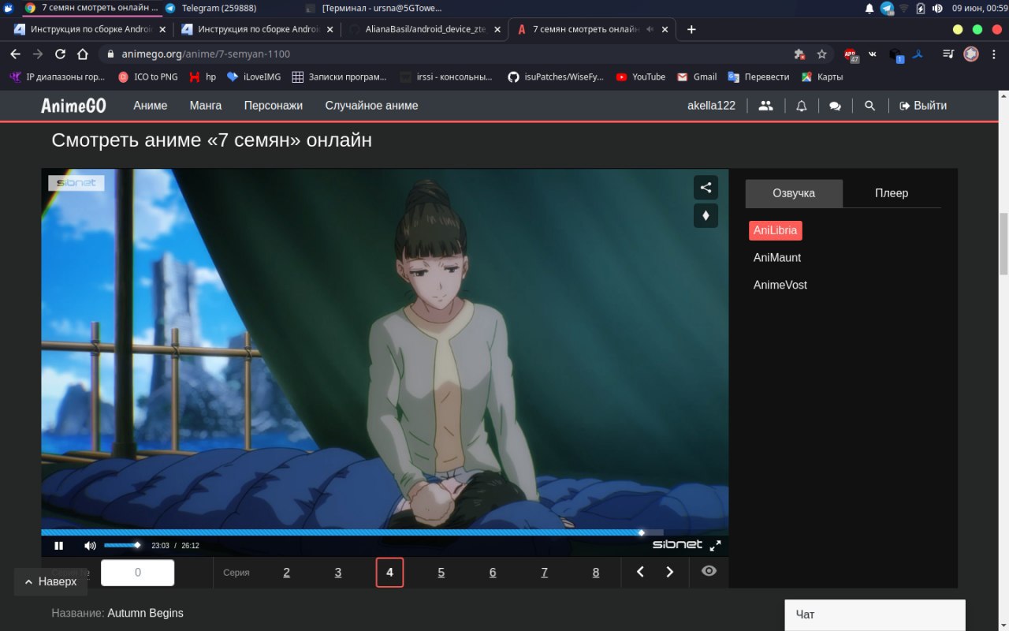
Task: Open the Карты bookmark
Action: point(822,77)
